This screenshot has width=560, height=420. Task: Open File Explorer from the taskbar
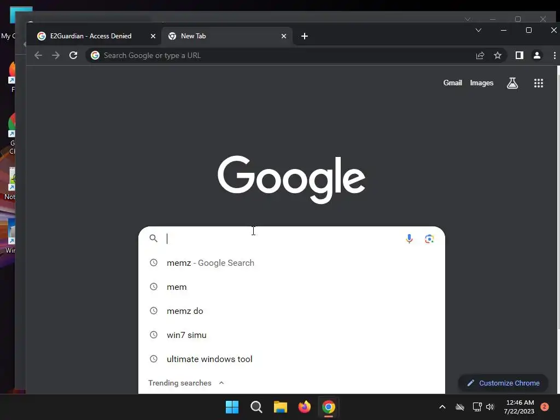click(281, 407)
